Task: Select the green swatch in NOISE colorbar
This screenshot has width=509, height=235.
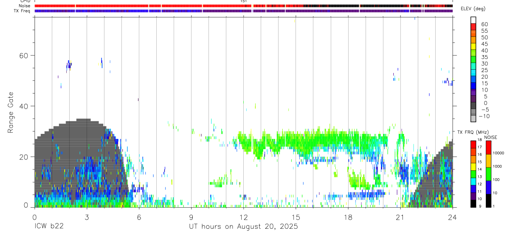Action: (488, 174)
